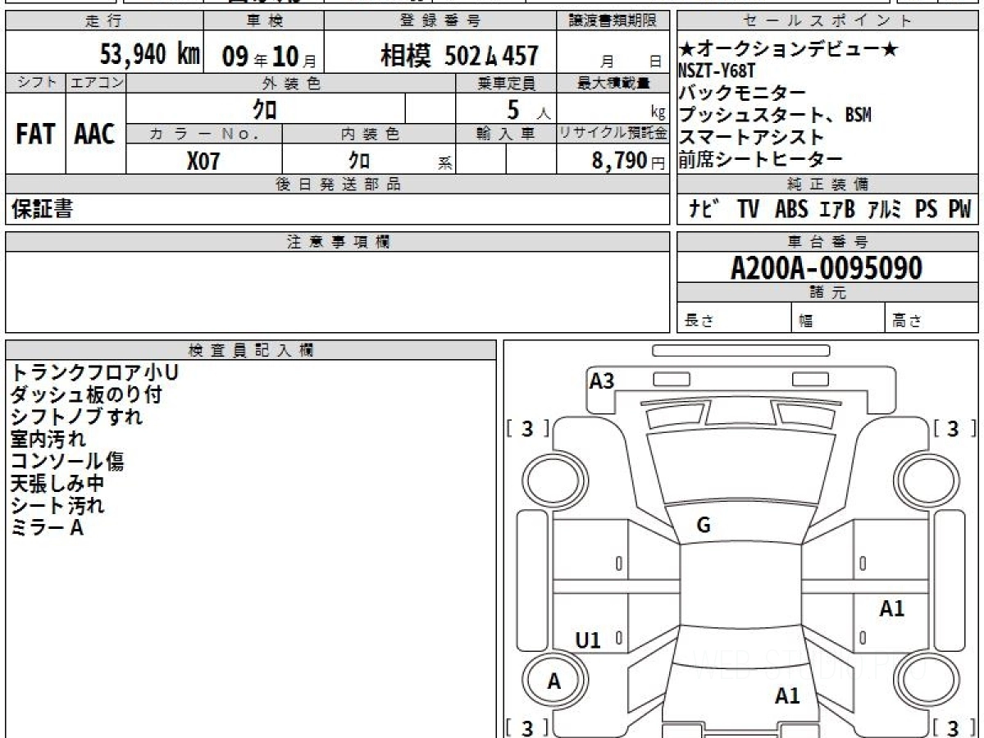Click the seating capacity 5 人

(x=529, y=109)
